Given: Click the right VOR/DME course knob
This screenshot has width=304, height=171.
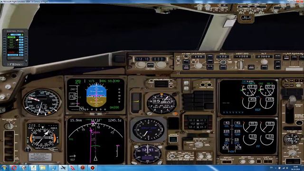Looking at the screenshot, I should [x=161, y=65].
